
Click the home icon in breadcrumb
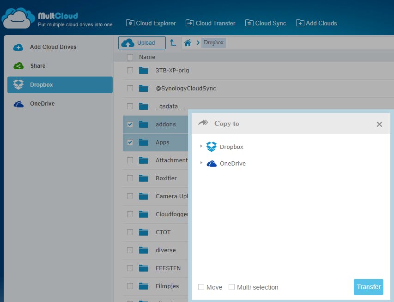188,43
